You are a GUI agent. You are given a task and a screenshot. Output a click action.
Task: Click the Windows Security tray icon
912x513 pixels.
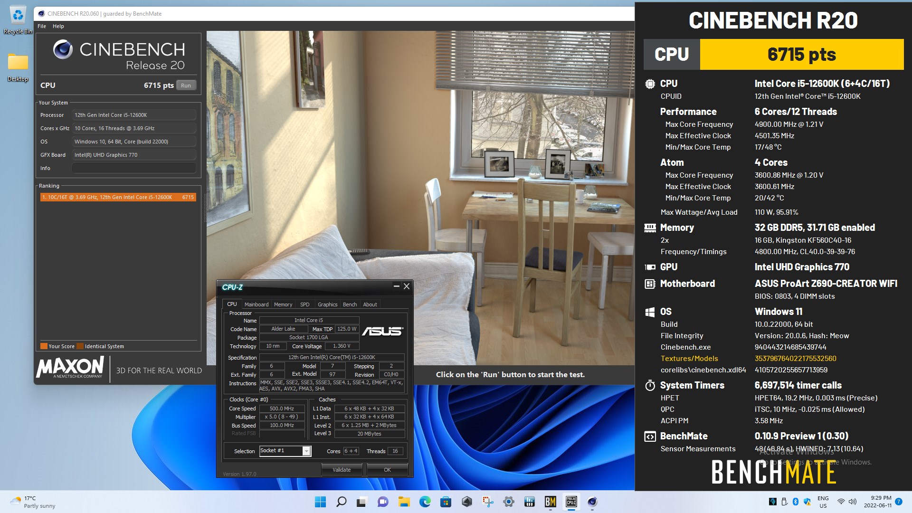[807, 502]
